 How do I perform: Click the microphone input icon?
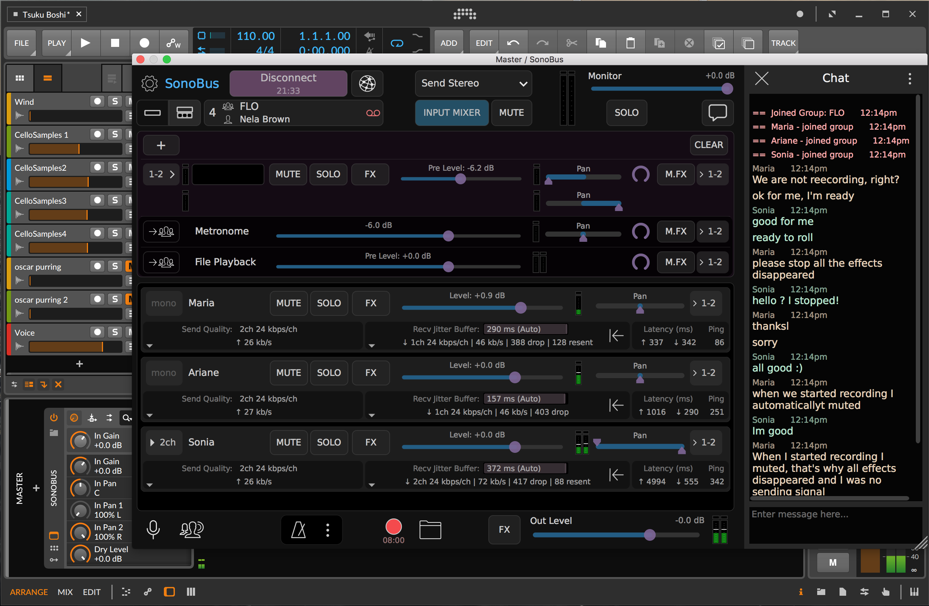[153, 529]
